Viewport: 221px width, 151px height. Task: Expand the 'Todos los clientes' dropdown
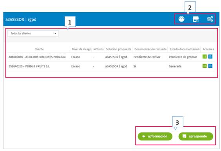pyautogui.click(x=33, y=33)
